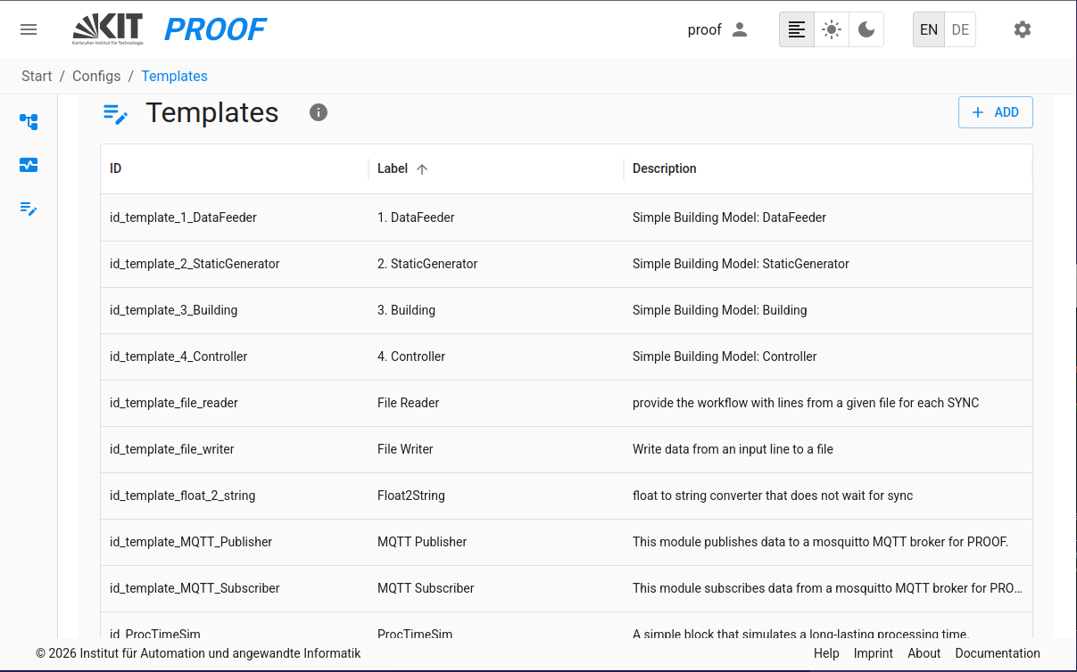The width and height of the screenshot is (1077, 672).
Task: Toggle Label column sort arrow
Action: point(422,168)
